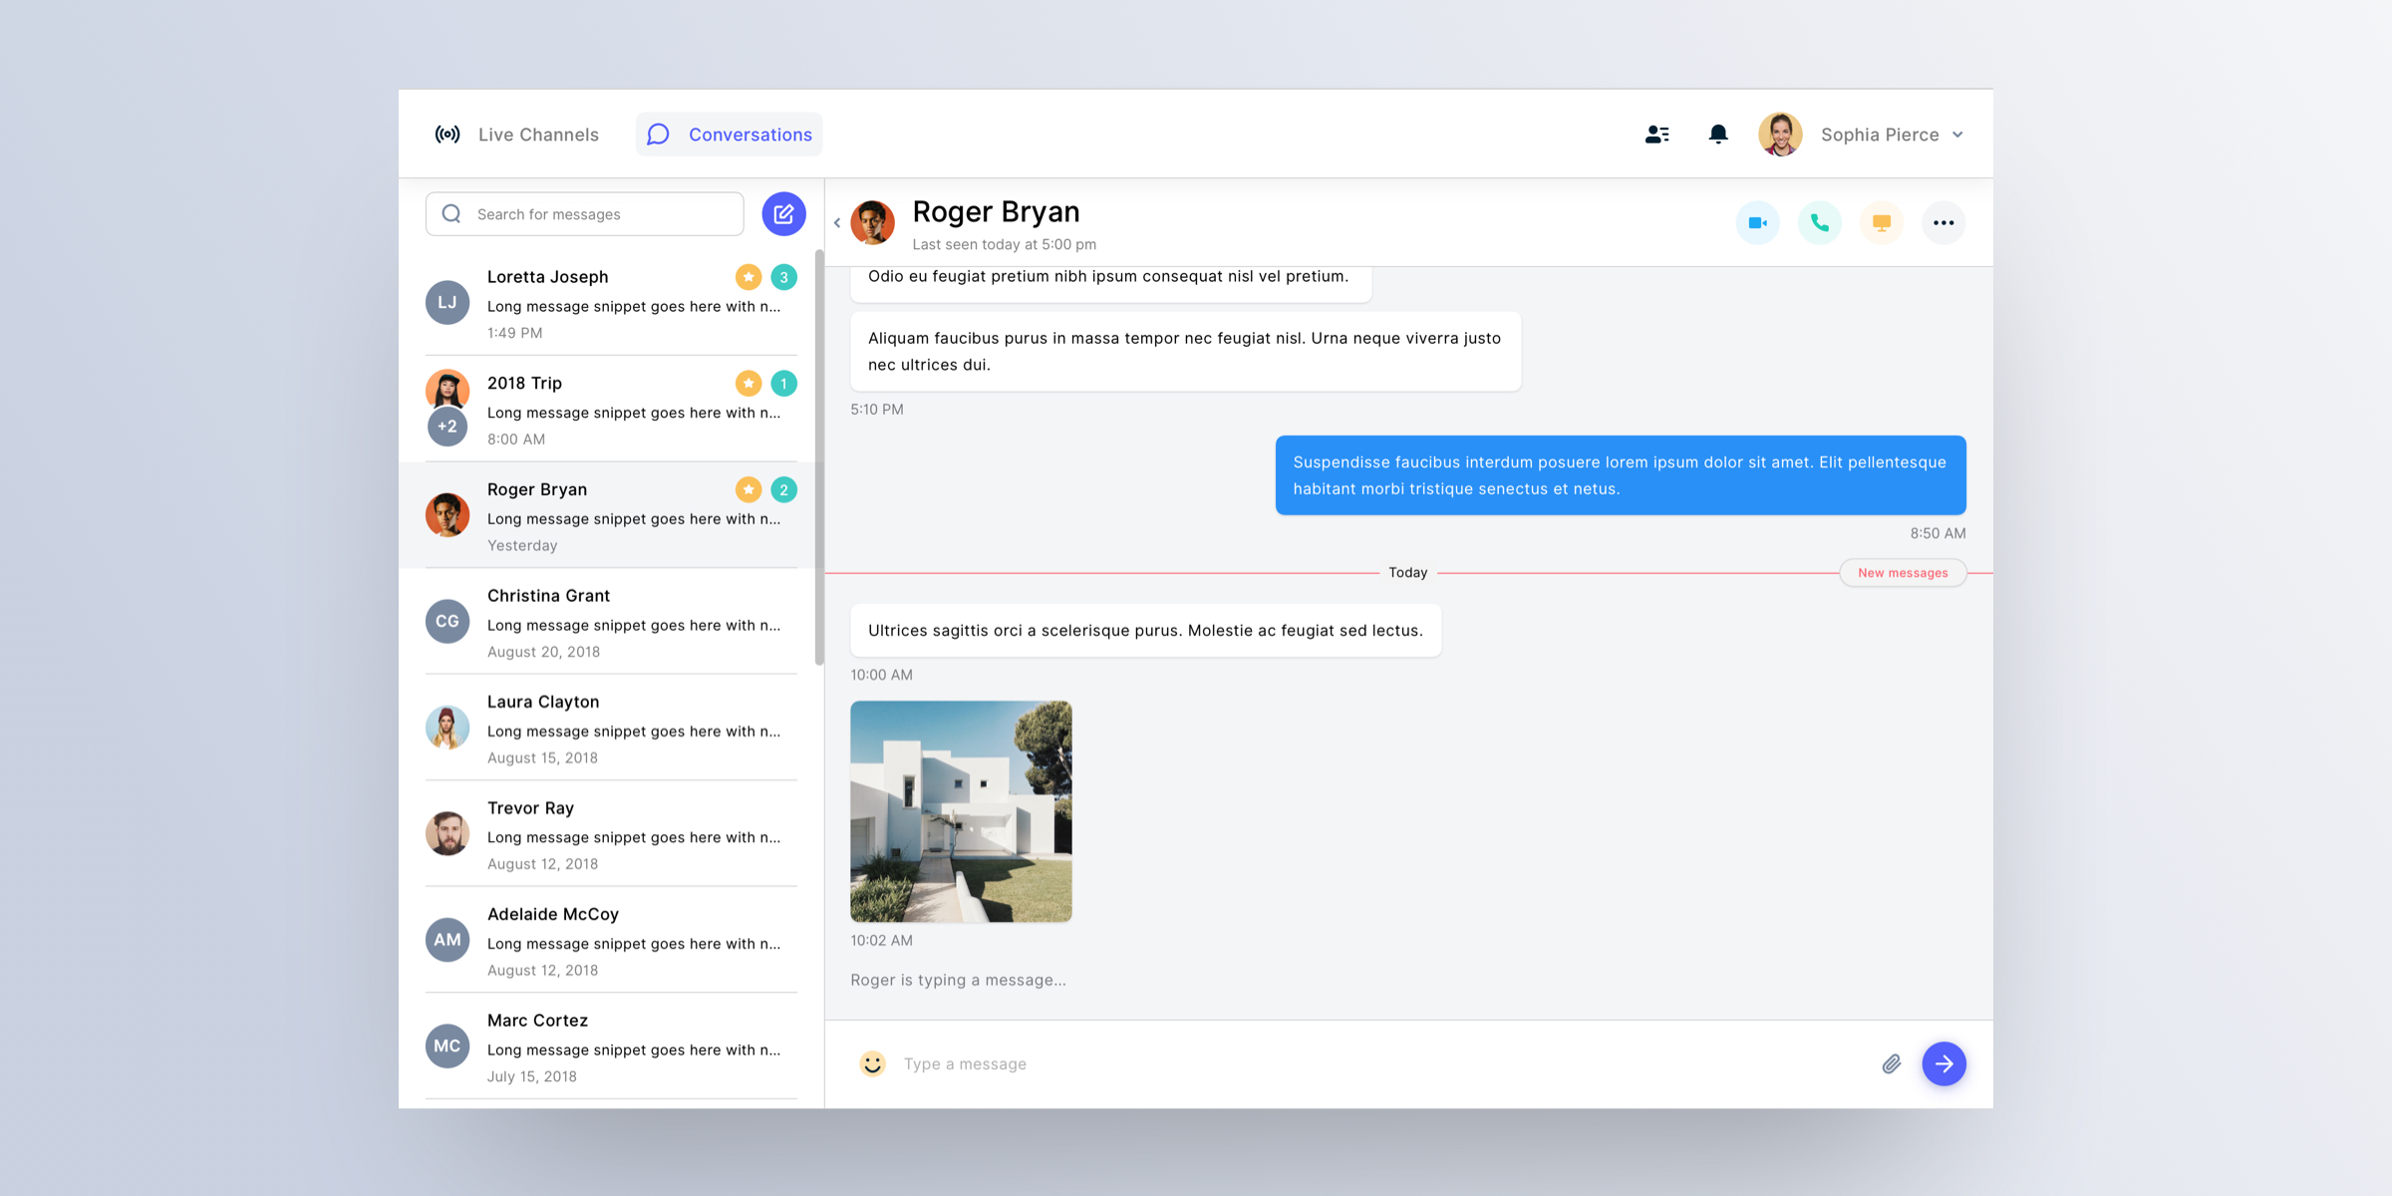Screen dimensions: 2392x1196
Task: Click AM avatar for Adelaide McCoy
Action: (x=448, y=940)
